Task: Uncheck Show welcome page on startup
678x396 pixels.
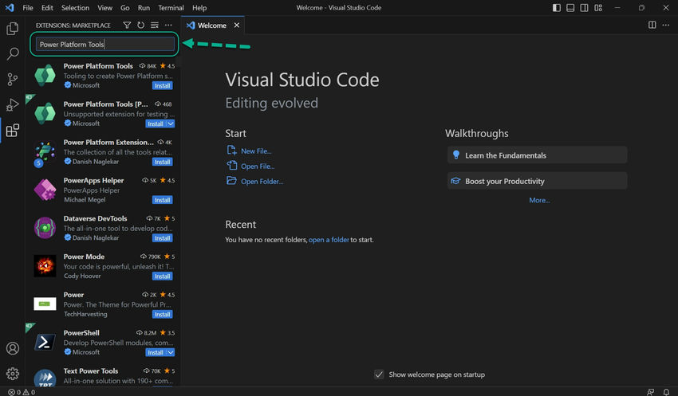Action: tap(379, 374)
